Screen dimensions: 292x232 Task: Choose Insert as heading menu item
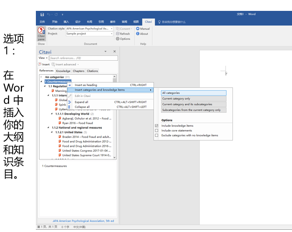tap(111, 85)
